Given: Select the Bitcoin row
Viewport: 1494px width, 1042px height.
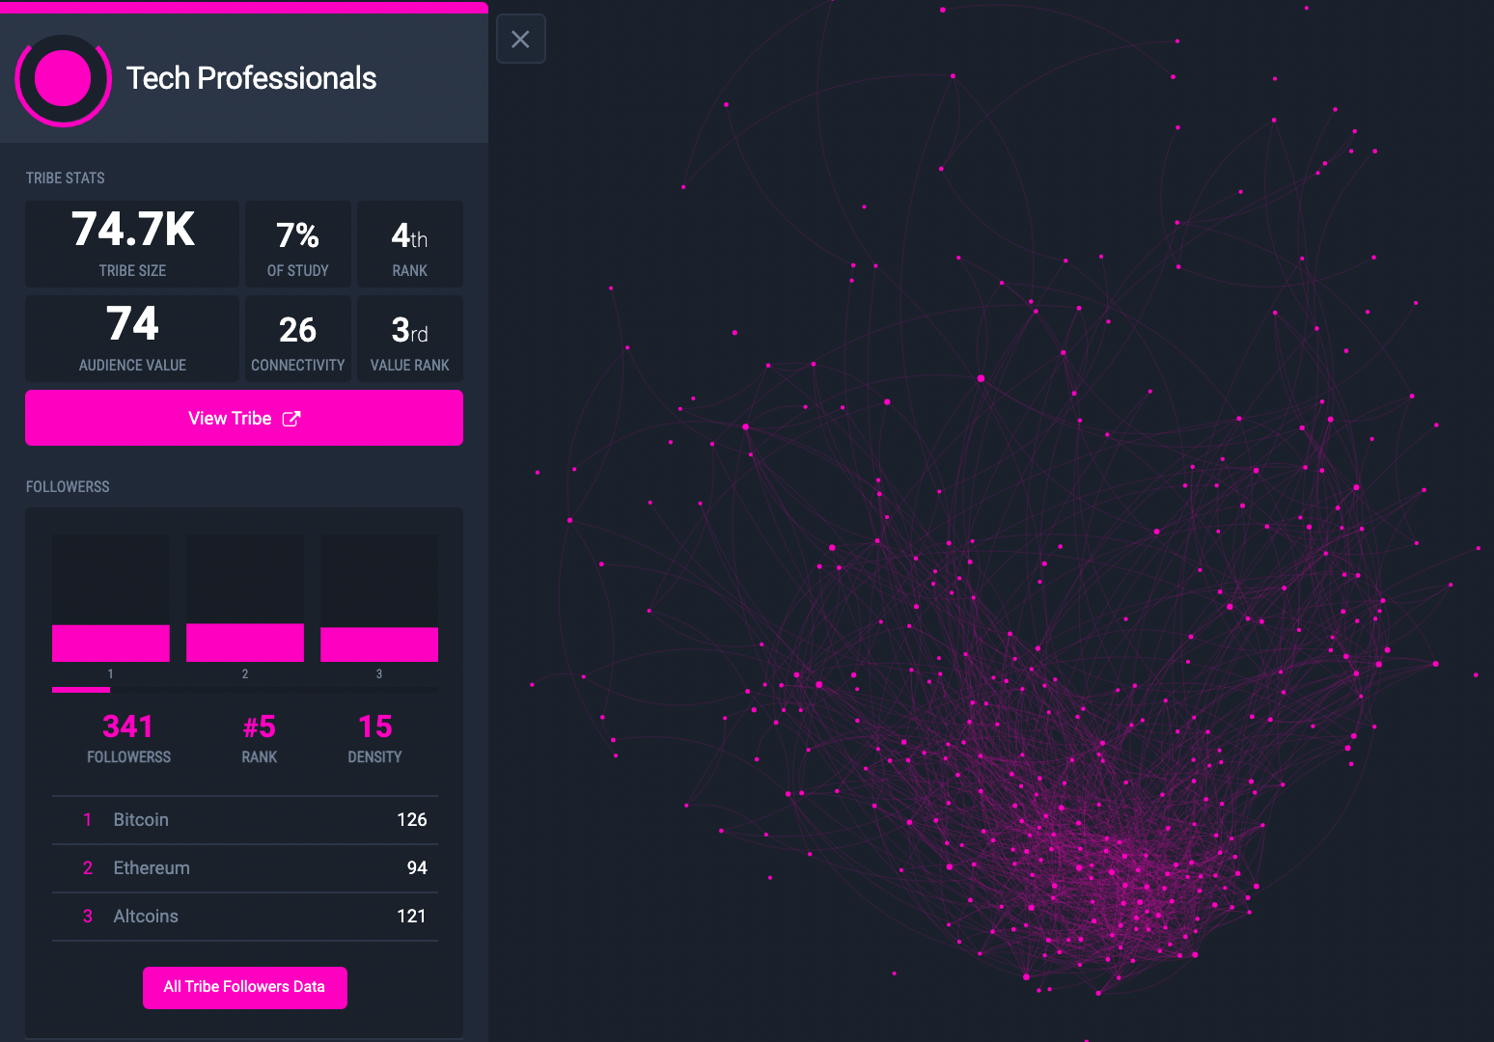Looking at the screenshot, I should click(245, 820).
